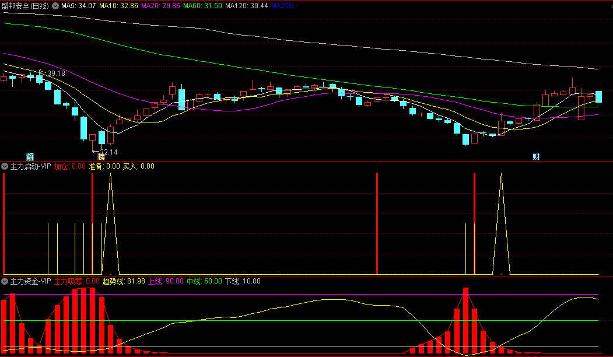Viewport: 613px width, 357px height.
Task: Click the 上线: 90.00 value
Action: tap(166, 281)
